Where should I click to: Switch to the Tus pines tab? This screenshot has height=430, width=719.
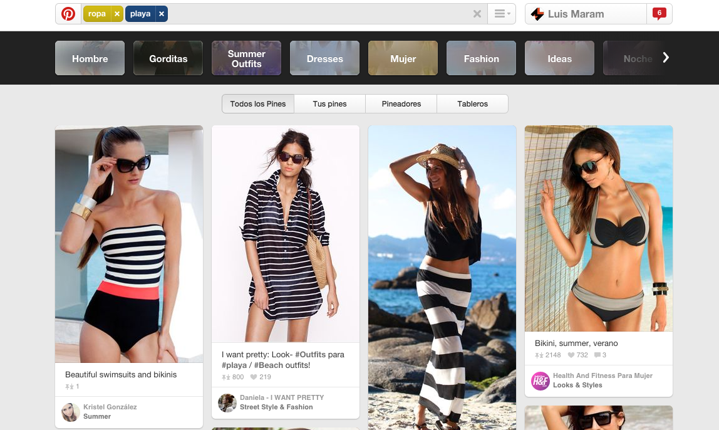pos(329,103)
